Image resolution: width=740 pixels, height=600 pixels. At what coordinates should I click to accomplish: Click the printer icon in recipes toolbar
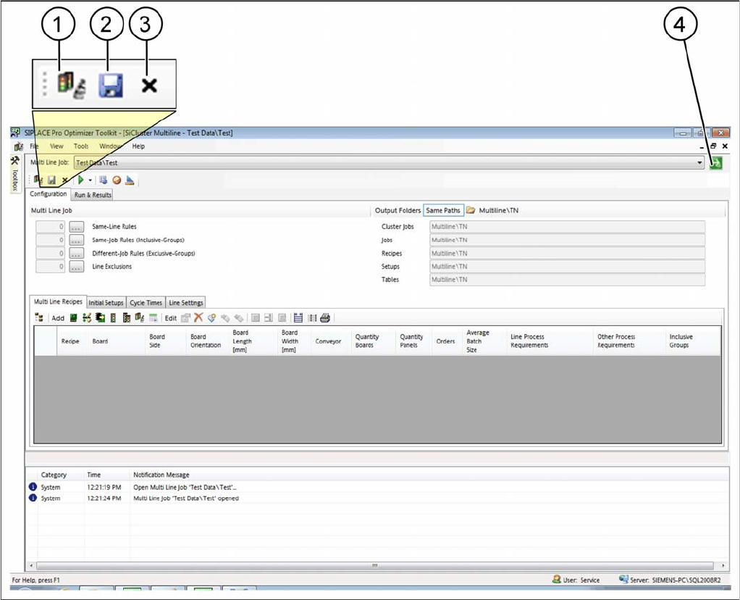tap(325, 317)
